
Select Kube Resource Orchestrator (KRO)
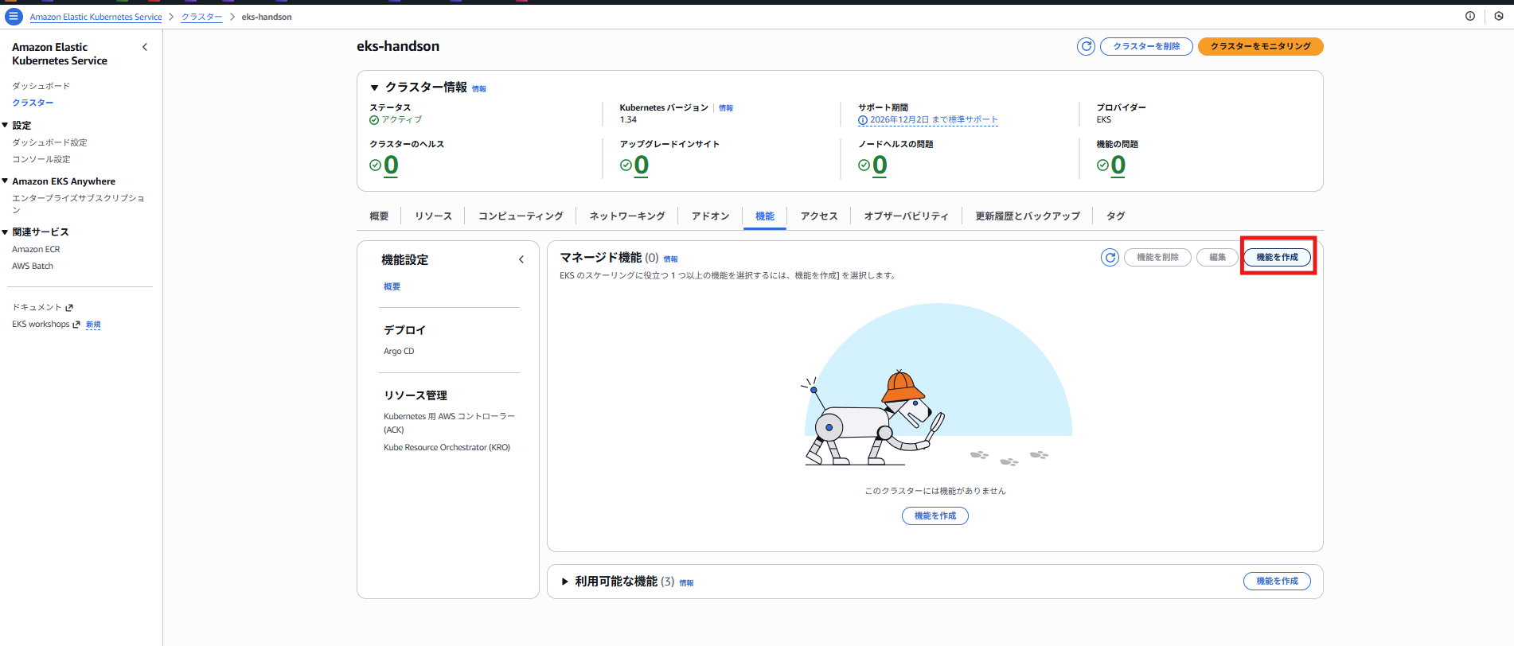tap(447, 447)
